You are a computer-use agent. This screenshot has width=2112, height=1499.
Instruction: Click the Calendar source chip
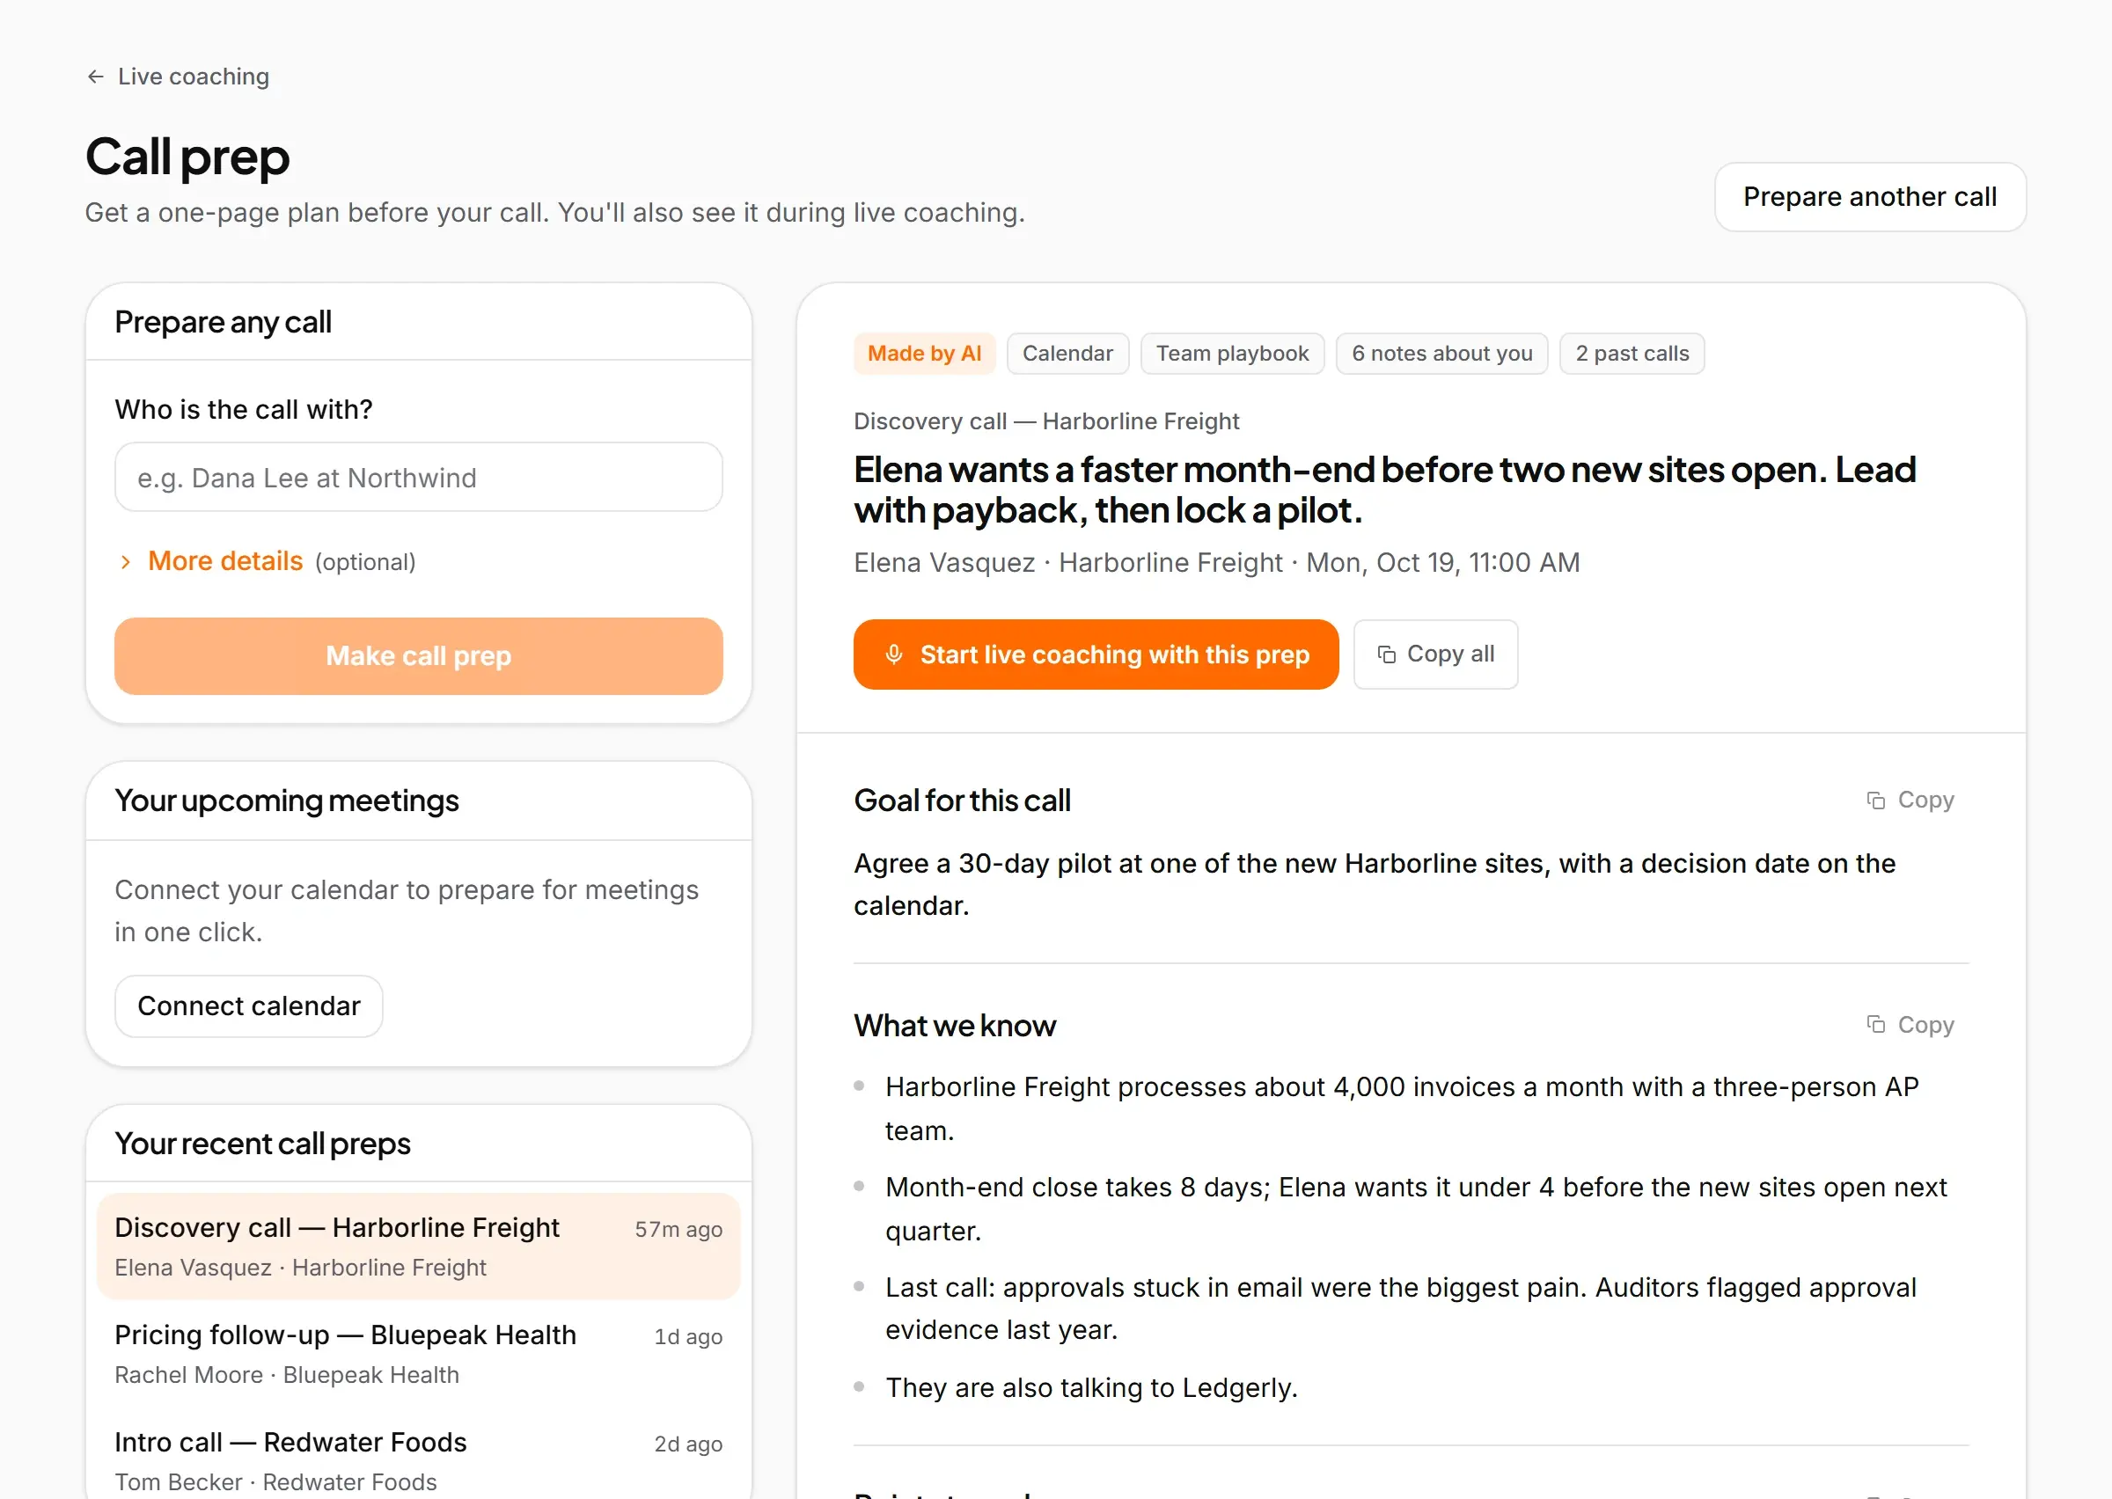tap(1067, 354)
